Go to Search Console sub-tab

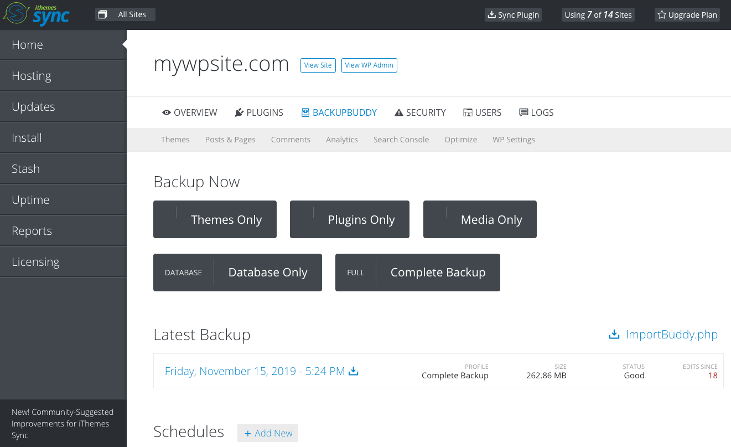(401, 140)
